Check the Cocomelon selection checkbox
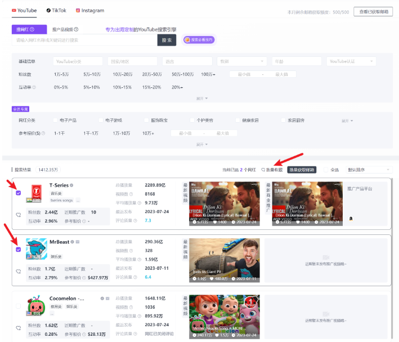 [19, 306]
